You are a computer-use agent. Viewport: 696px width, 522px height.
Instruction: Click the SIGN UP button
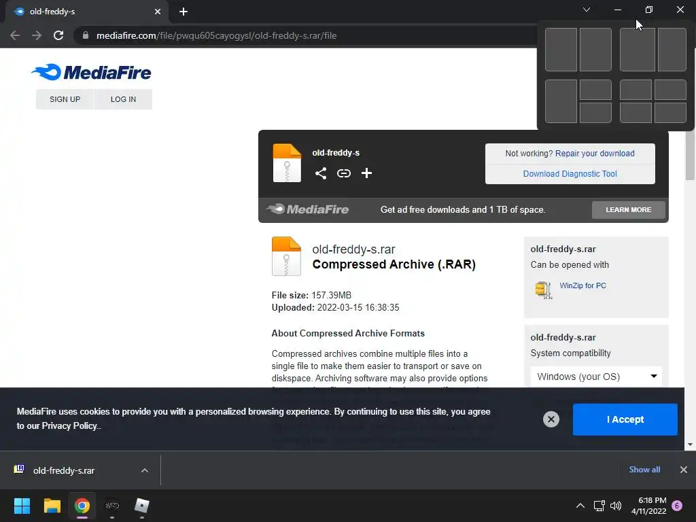65,99
